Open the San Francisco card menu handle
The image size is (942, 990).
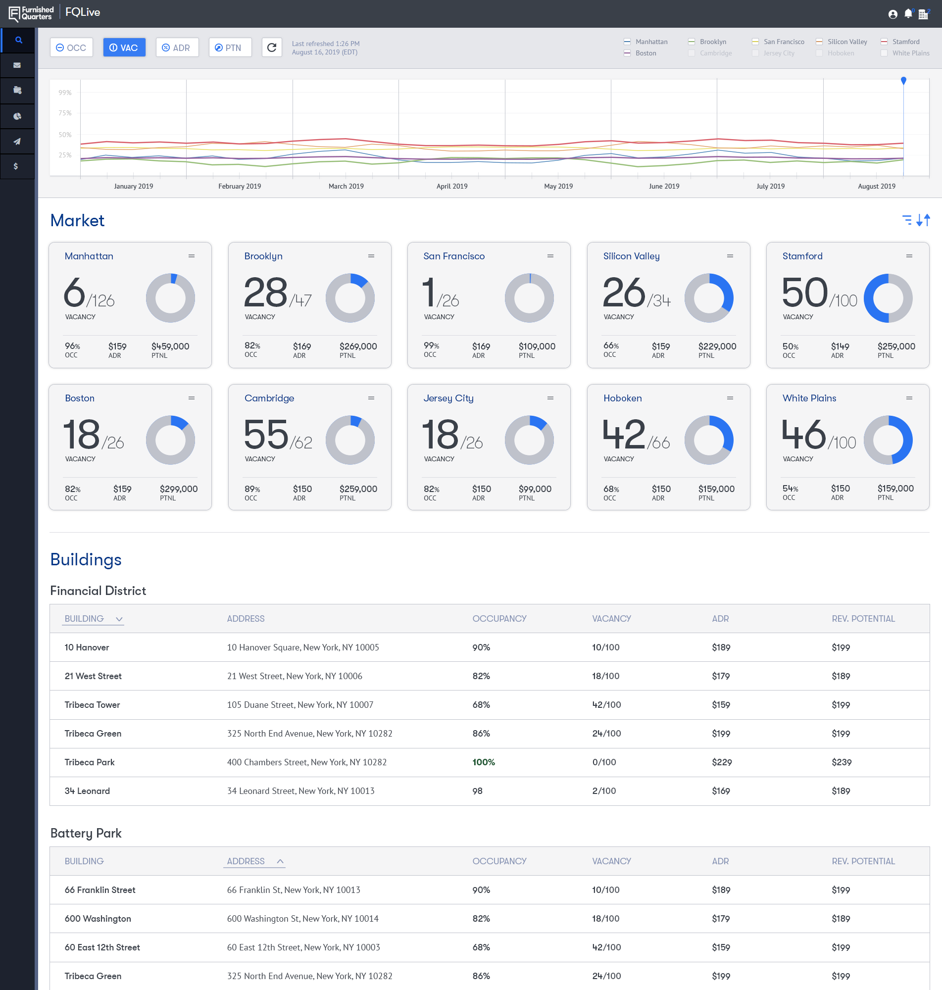coord(550,256)
